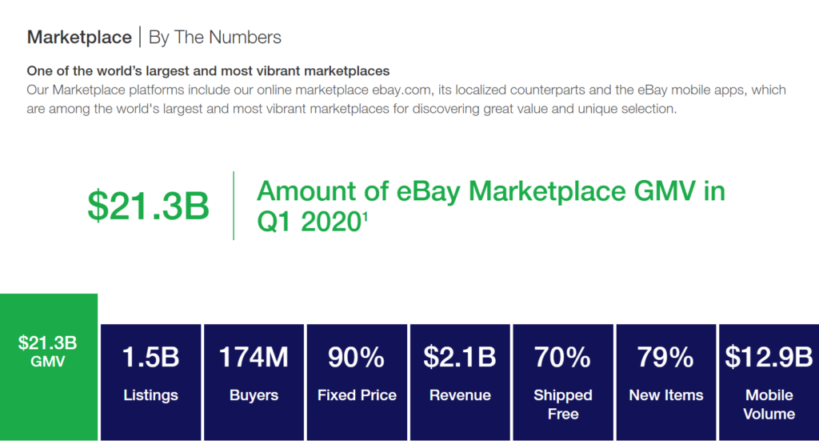Open the 1.5B Listings tile
The width and height of the screenshot is (819, 441).
pos(150,382)
